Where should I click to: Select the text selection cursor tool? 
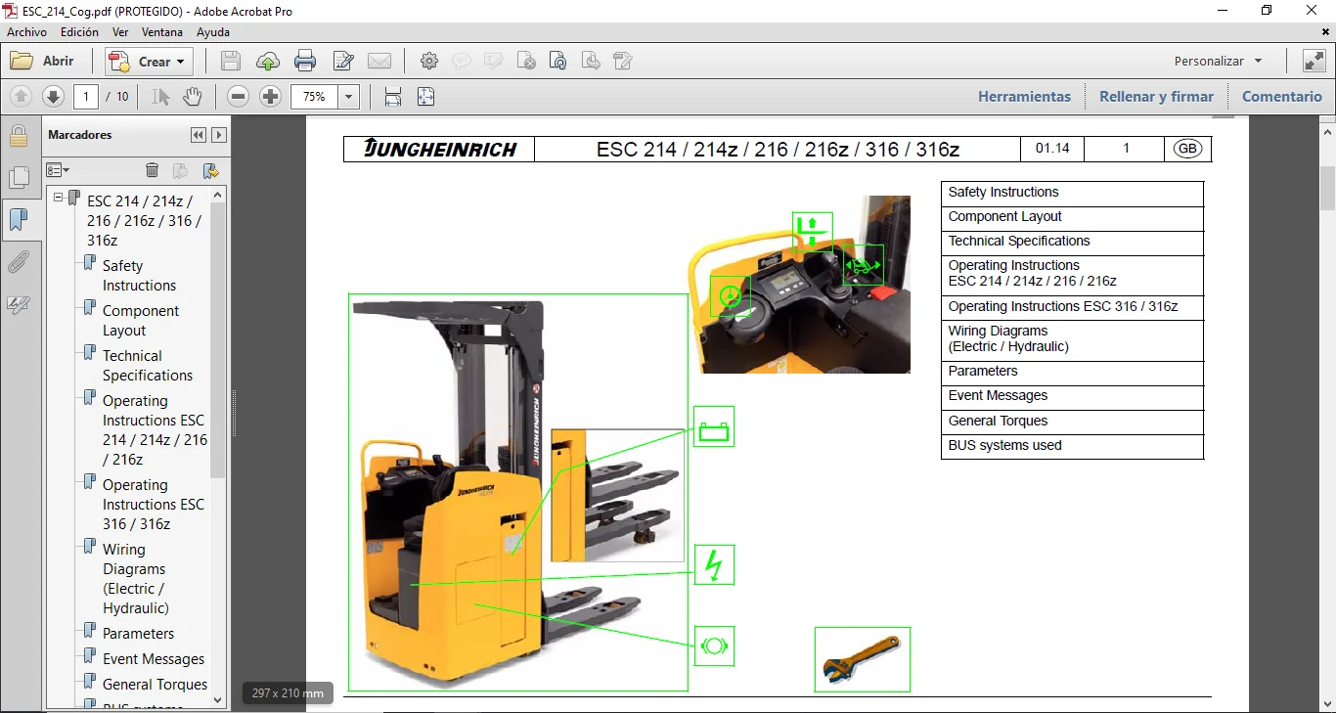(161, 97)
